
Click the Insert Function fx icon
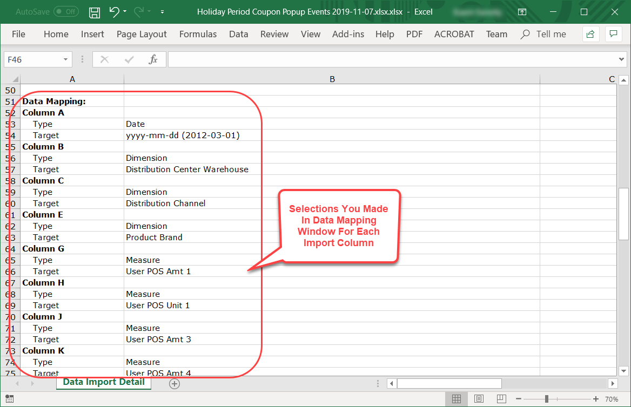pyautogui.click(x=153, y=59)
